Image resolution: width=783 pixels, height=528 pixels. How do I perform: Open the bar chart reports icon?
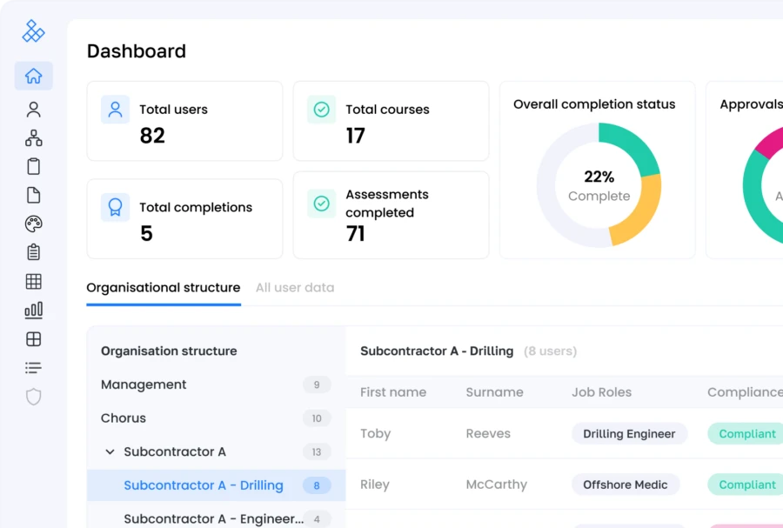[33, 310]
